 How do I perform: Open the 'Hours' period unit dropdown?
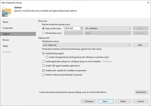click(108, 33)
